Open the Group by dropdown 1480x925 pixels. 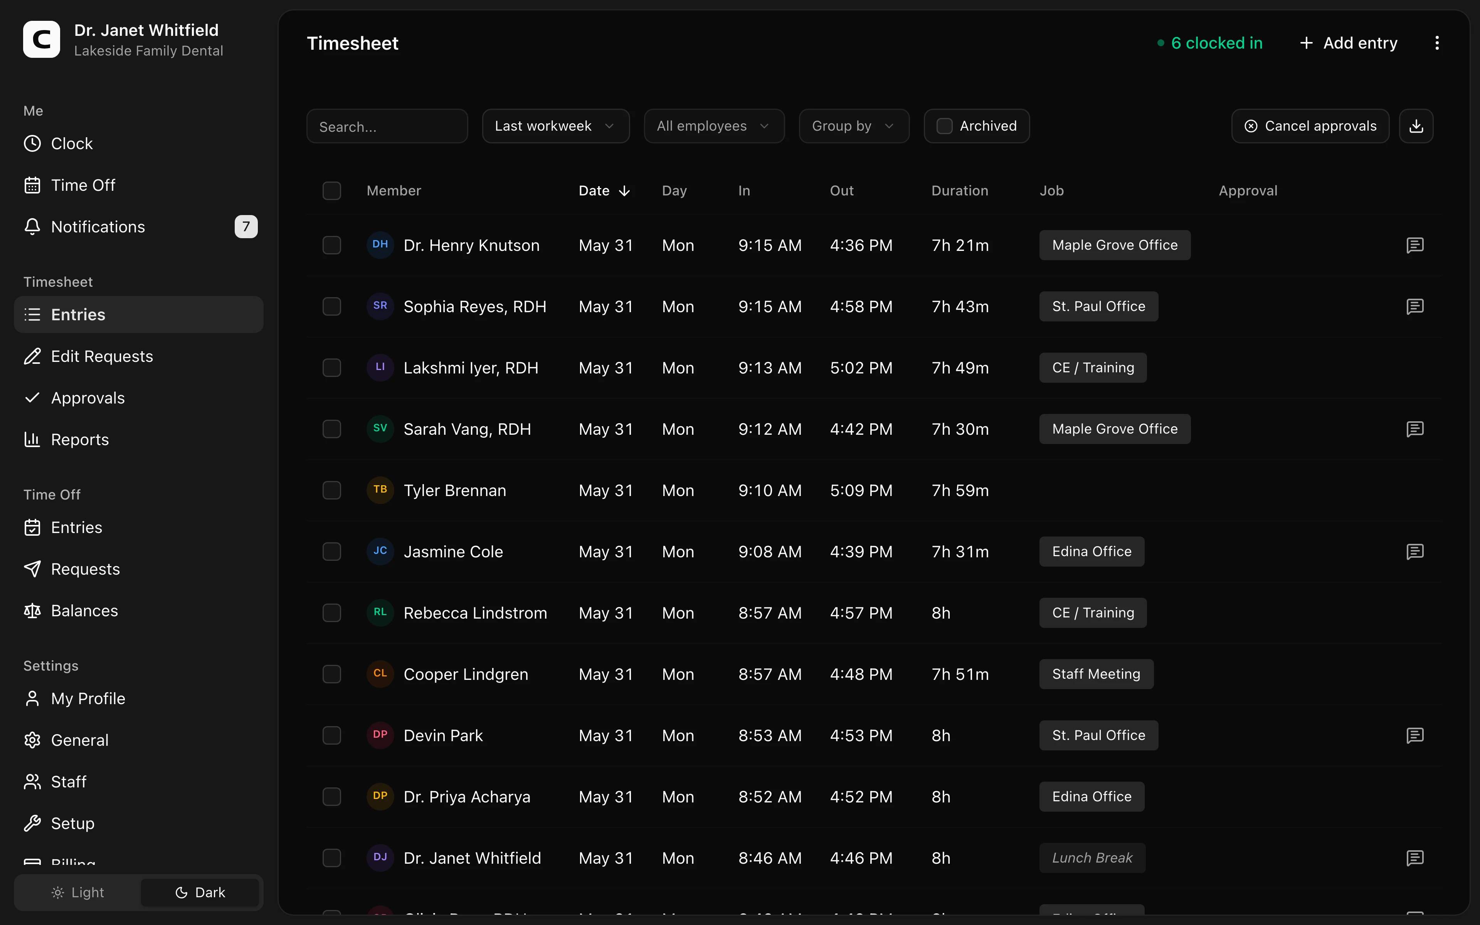[854, 126]
